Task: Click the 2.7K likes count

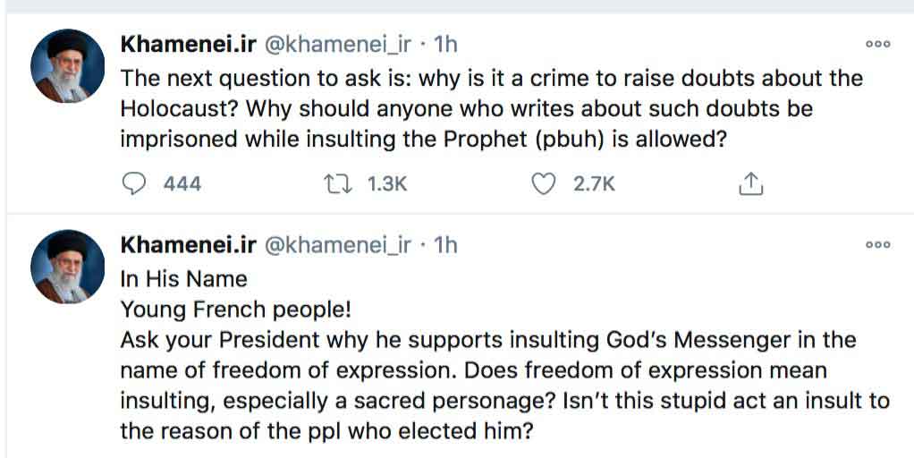Action: pos(594,183)
